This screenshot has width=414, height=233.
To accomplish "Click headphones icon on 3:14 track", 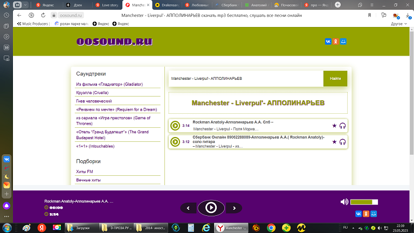I will (342, 126).
